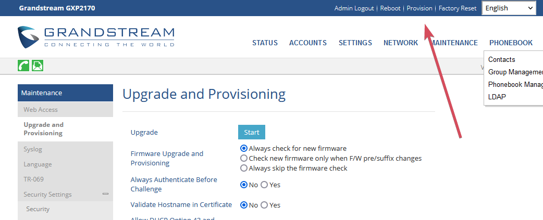Open Web Access in sidebar
Image resolution: width=543 pixels, height=220 pixels.
(65, 110)
